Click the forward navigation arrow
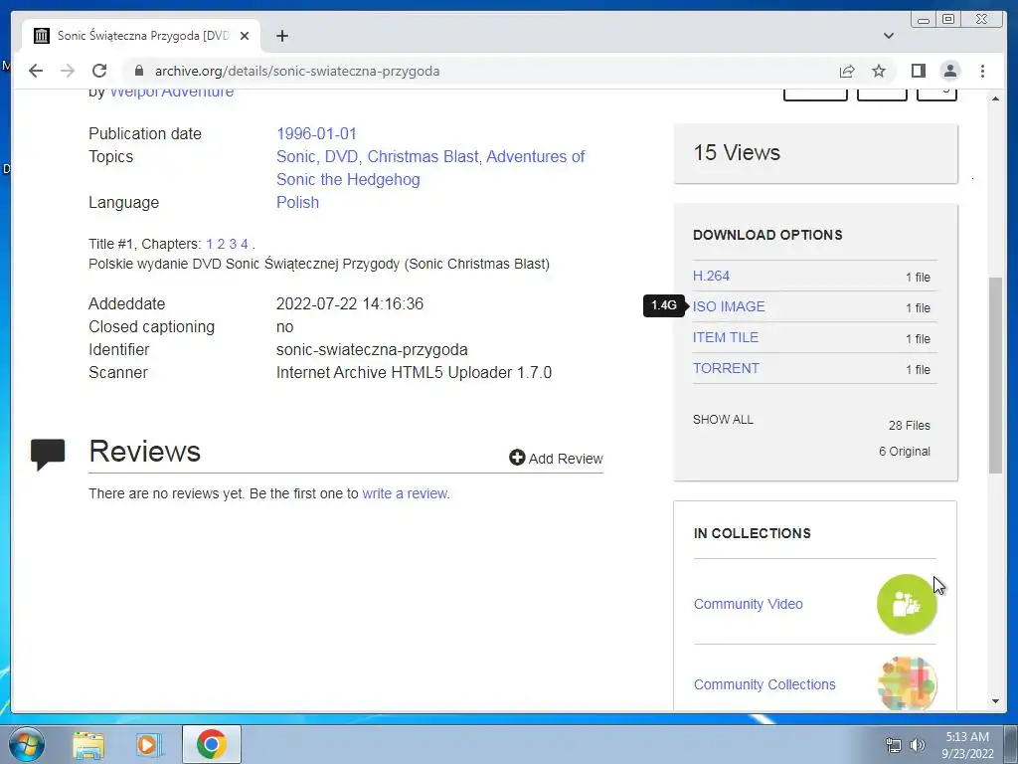 pos(68,71)
